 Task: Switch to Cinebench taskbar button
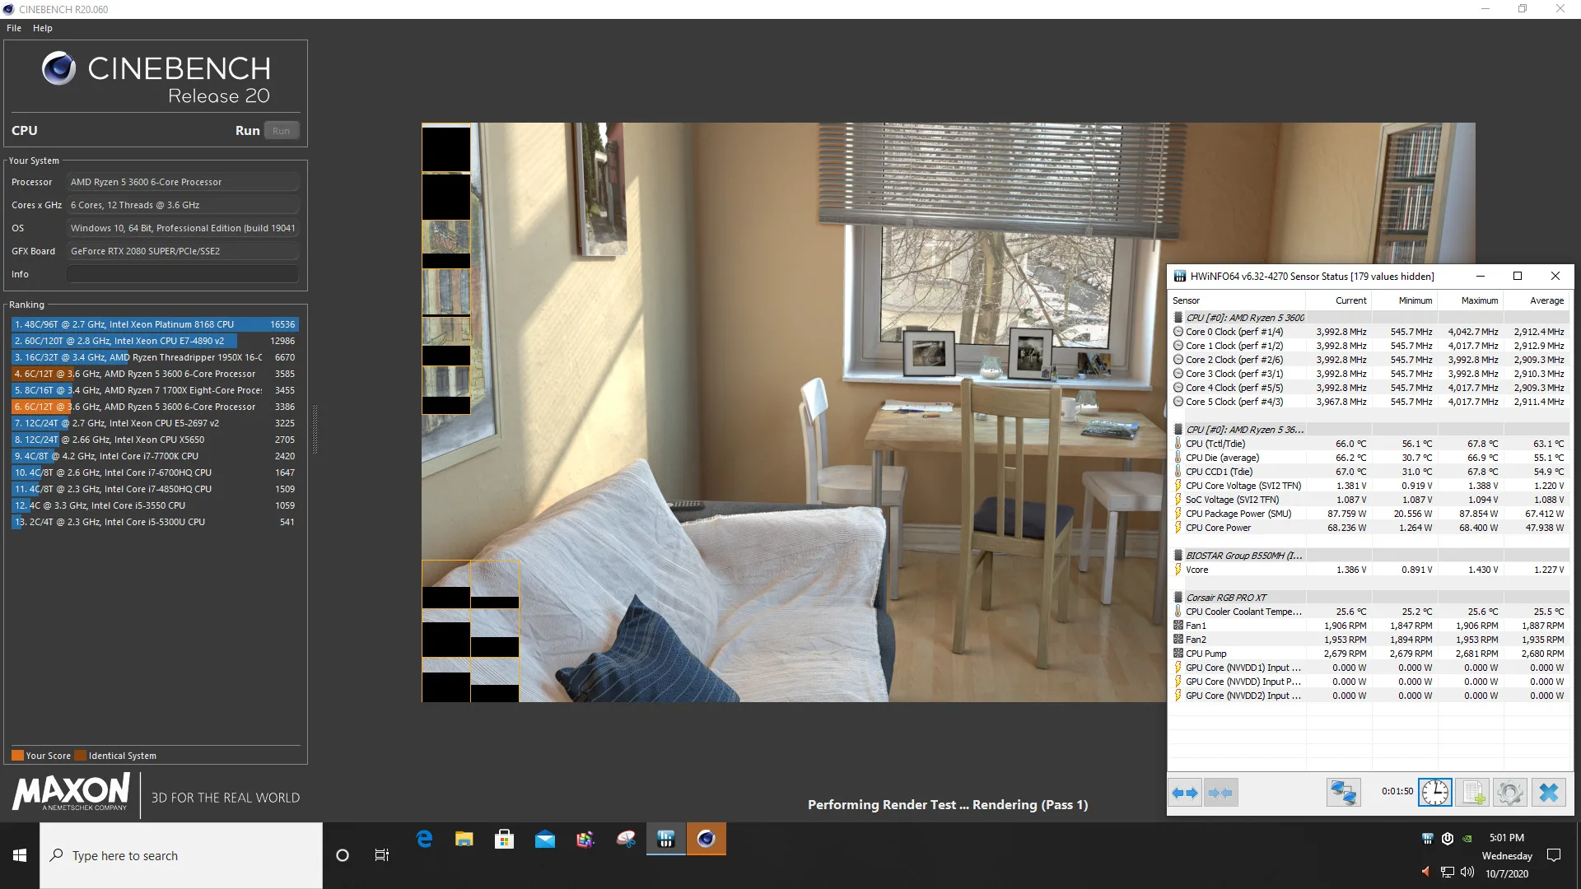point(707,839)
